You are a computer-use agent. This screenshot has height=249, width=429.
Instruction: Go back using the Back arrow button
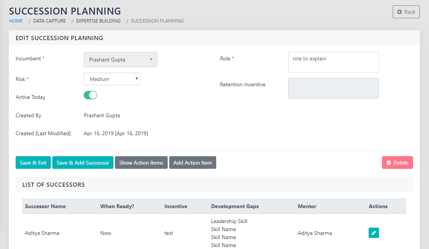tap(406, 12)
